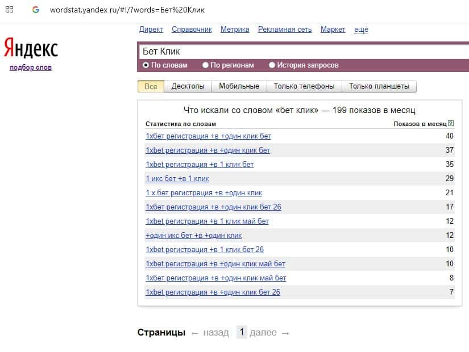Expand the ещё services menu
This screenshot has width=469, height=352.
point(362,30)
